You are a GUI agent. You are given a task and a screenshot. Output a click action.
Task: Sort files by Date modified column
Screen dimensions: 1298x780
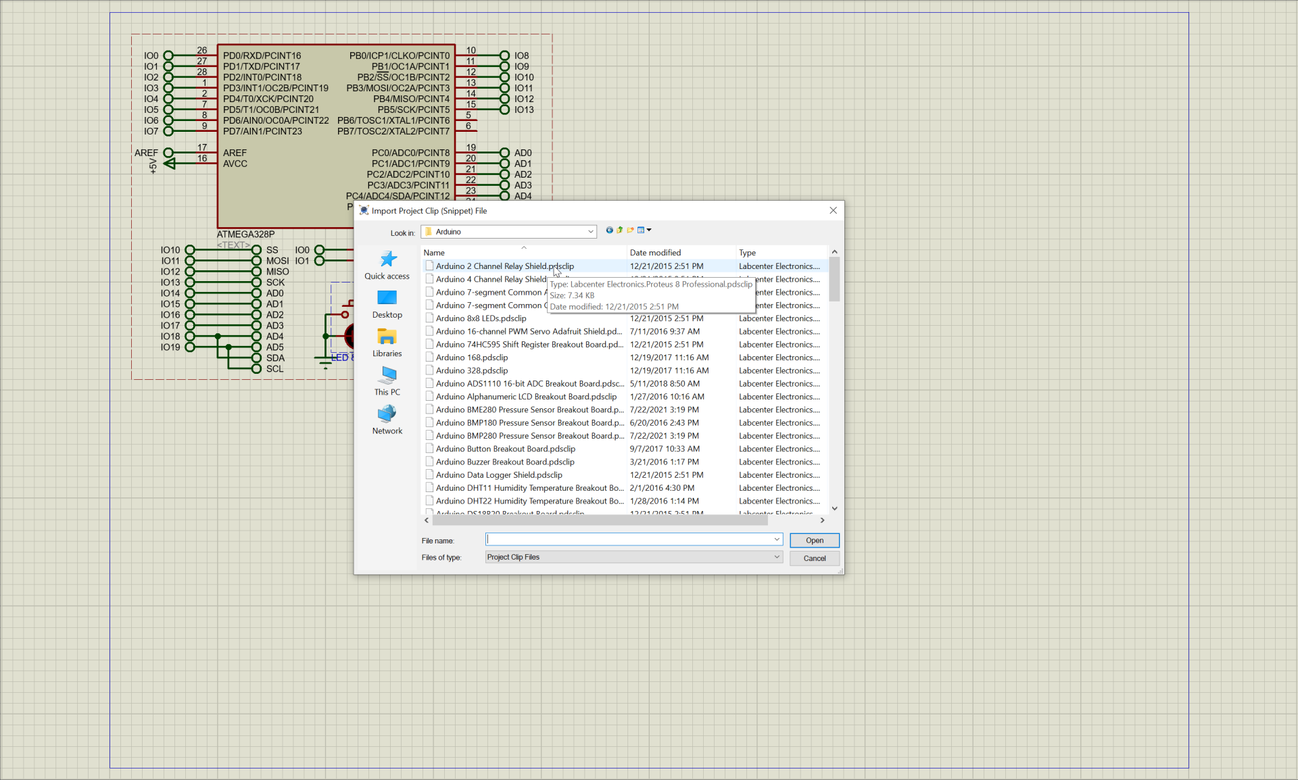click(681, 253)
